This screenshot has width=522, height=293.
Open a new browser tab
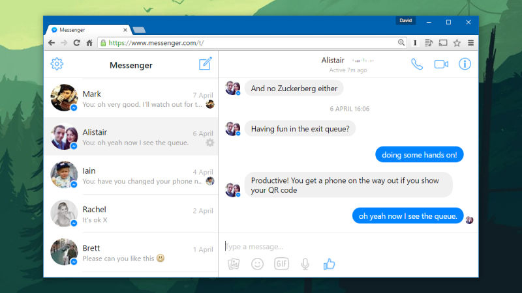[139, 30]
